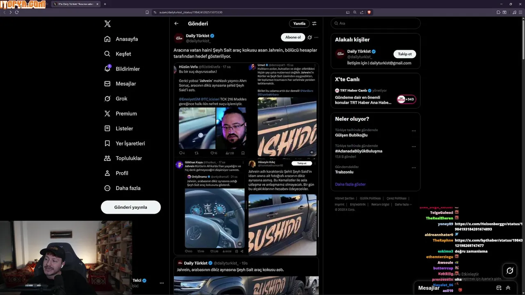Reload the page in the browser
This screenshot has height=295, width=525.
(x=17, y=12)
